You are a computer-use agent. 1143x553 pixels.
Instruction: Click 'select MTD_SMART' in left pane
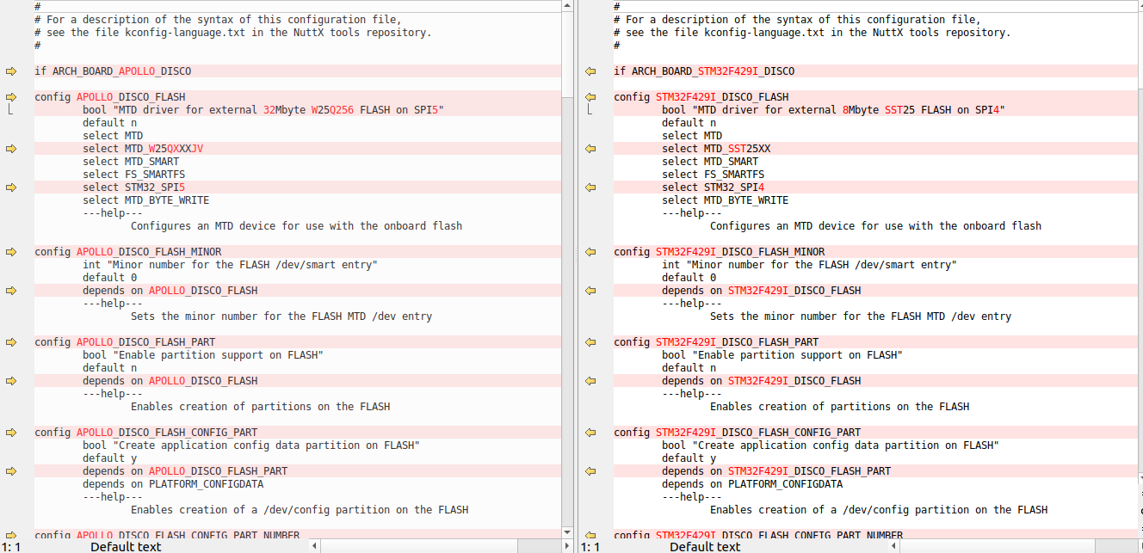click(131, 162)
